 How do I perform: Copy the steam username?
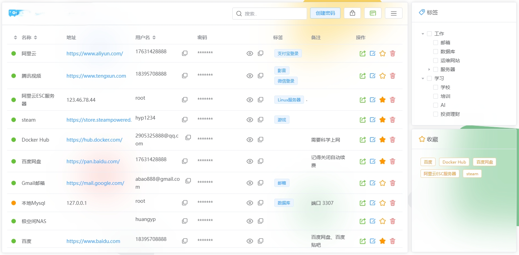(185, 120)
